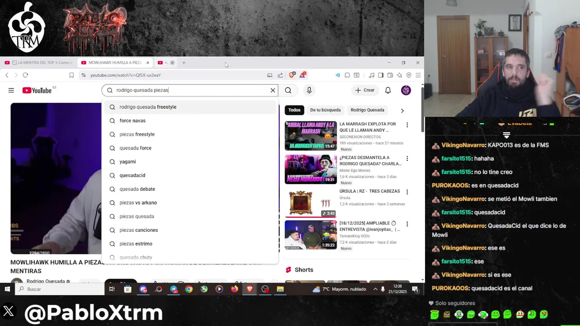Click the browser address bar URL
The width and height of the screenshot is (580, 326).
tap(126, 75)
